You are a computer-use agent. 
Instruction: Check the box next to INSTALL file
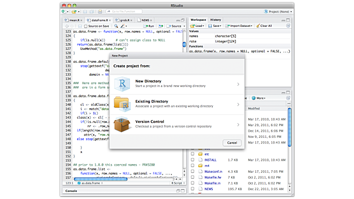pos(192,159)
